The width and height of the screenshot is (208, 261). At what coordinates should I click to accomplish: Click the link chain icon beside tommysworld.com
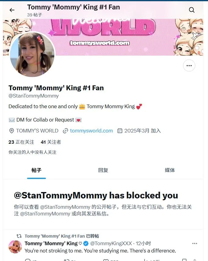tap(65, 131)
